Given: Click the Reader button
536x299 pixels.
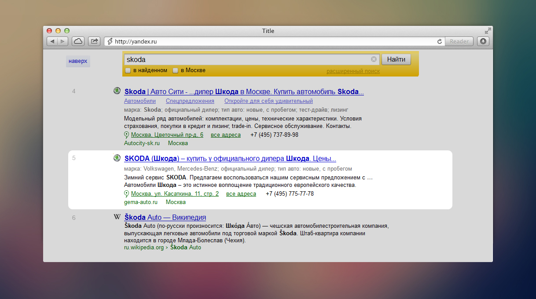Looking at the screenshot, I should (x=459, y=41).
